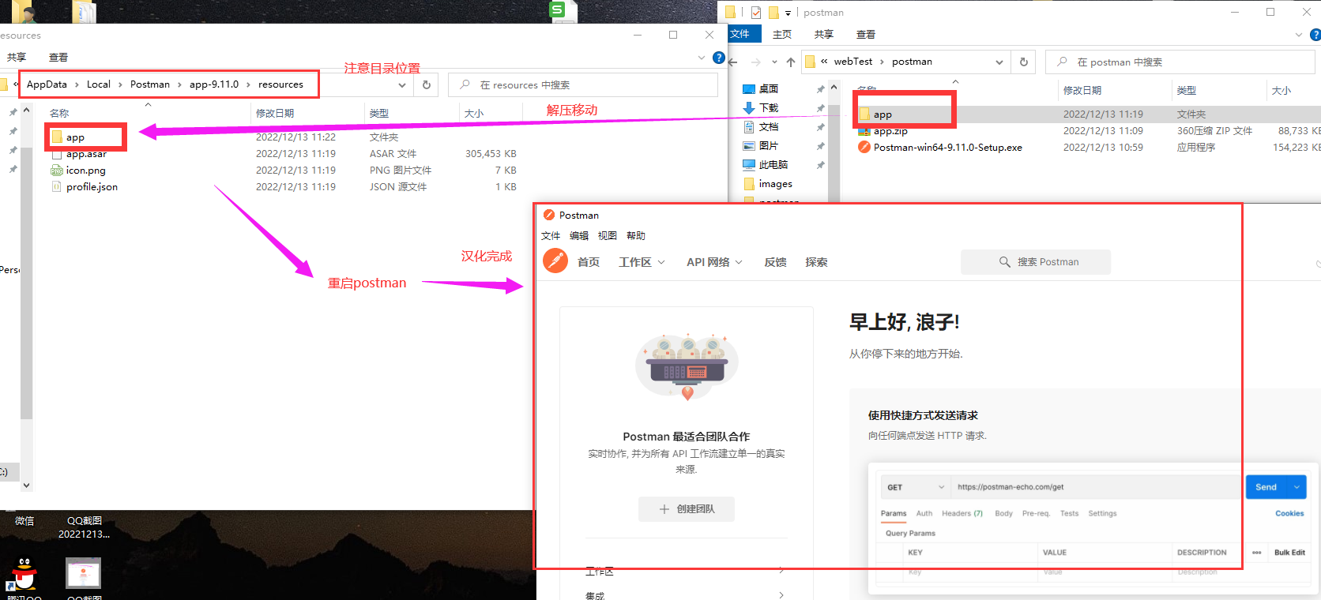Refresh the resources folder listing
Image resolution: width=1321 pixels, height=600 pixels.
(427, 84)
